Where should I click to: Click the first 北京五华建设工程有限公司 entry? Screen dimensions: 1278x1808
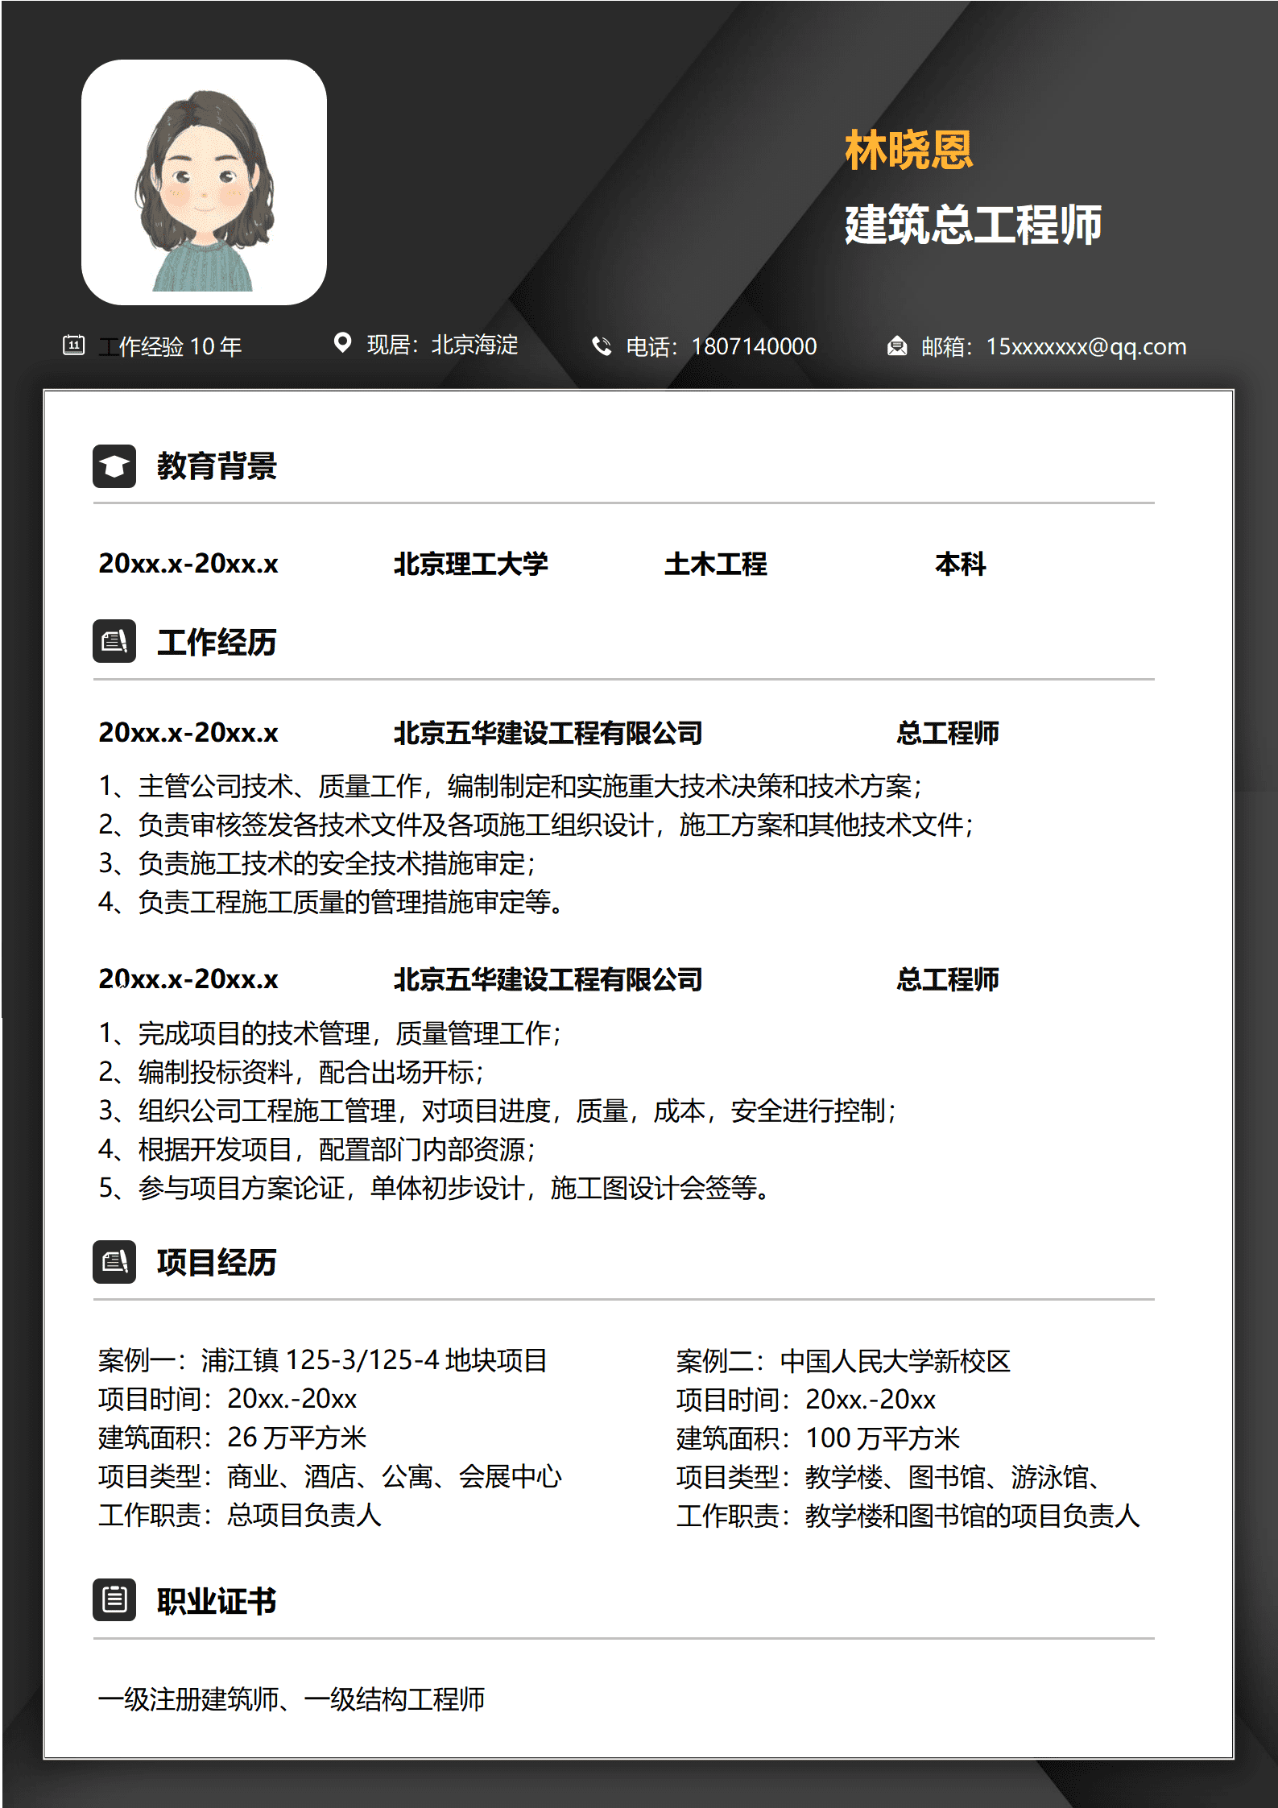[x=548, y=733]
